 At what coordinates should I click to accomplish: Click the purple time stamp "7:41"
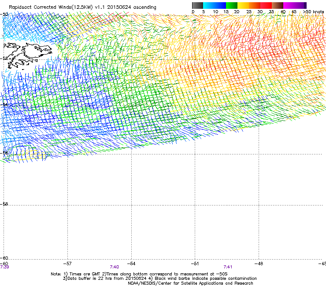[x=228, y=267]
